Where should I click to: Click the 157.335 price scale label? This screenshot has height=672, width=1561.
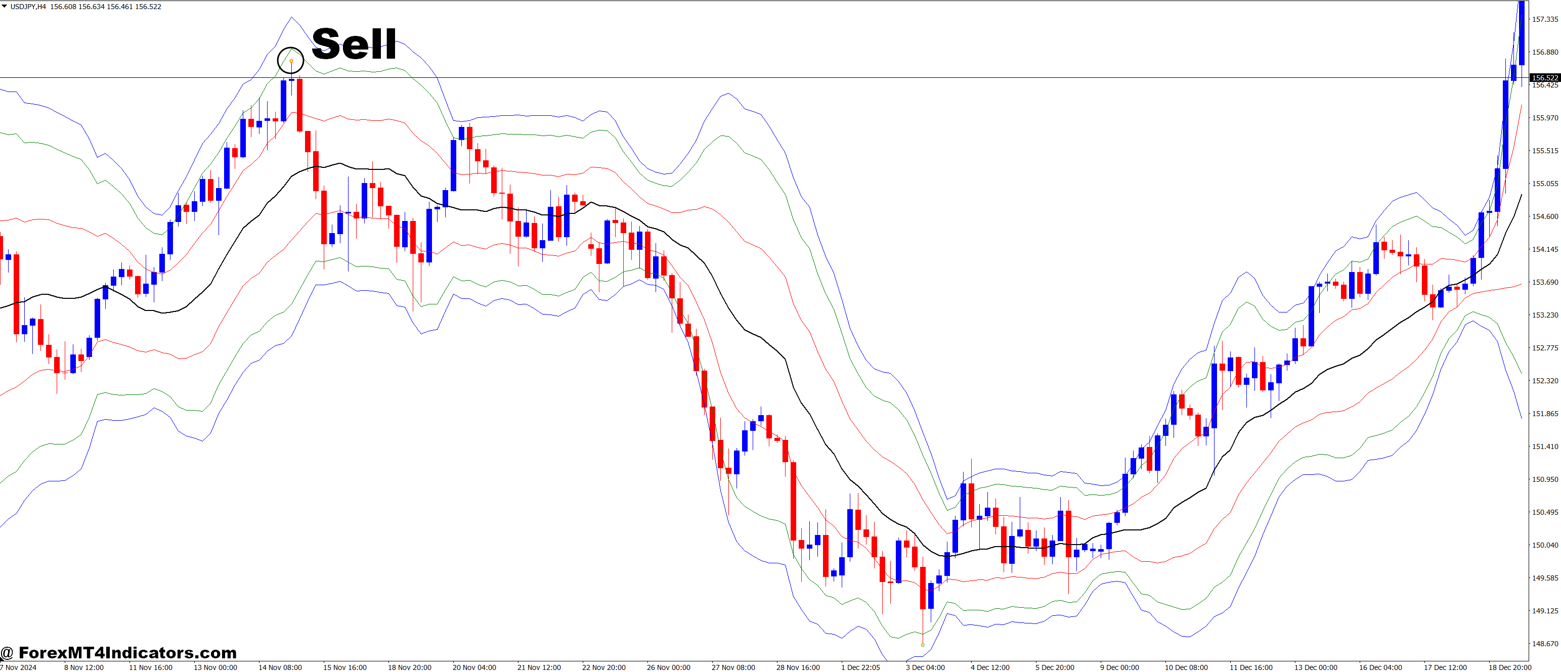coord(1545,19)
